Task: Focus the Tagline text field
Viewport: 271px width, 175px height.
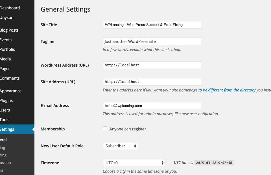Action: coord(152,41)
